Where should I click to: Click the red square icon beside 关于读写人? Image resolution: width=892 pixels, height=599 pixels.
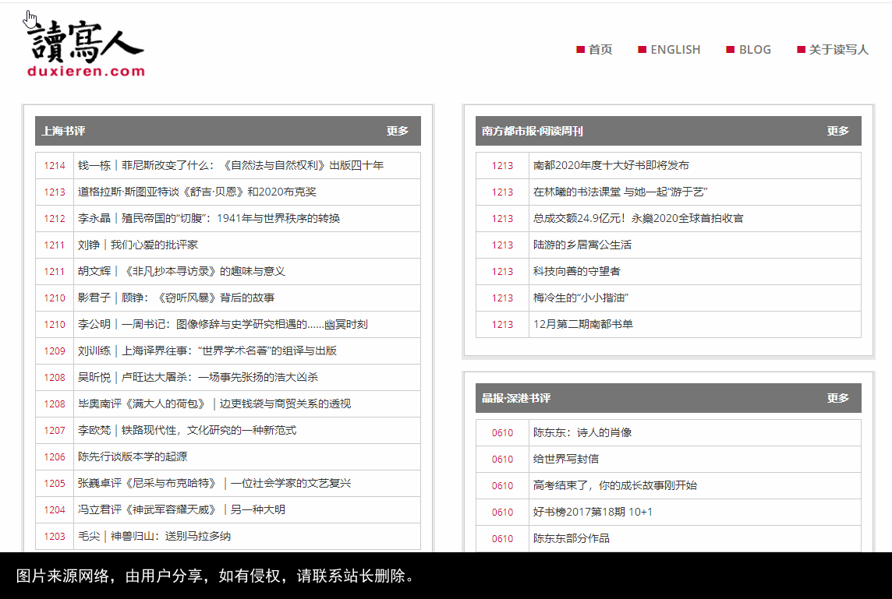pos(801,49)
